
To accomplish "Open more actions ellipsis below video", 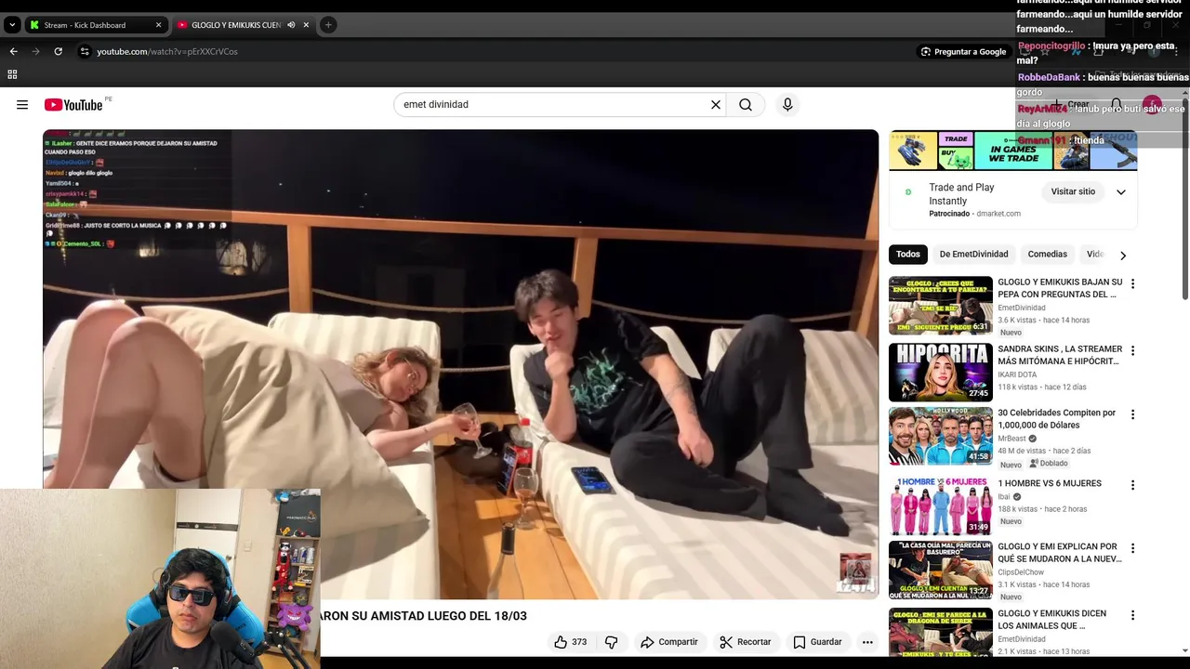I will (867, 642).
